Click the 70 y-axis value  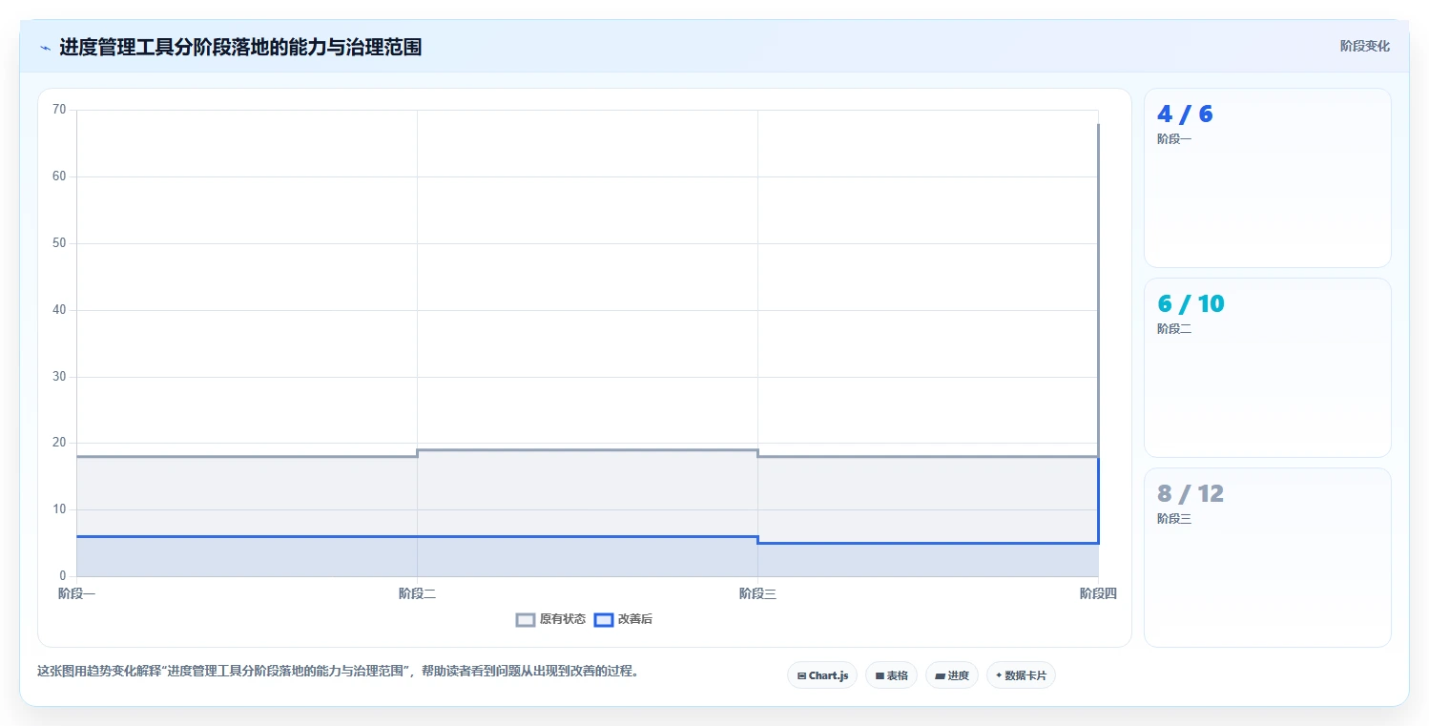tap(59, 110)
